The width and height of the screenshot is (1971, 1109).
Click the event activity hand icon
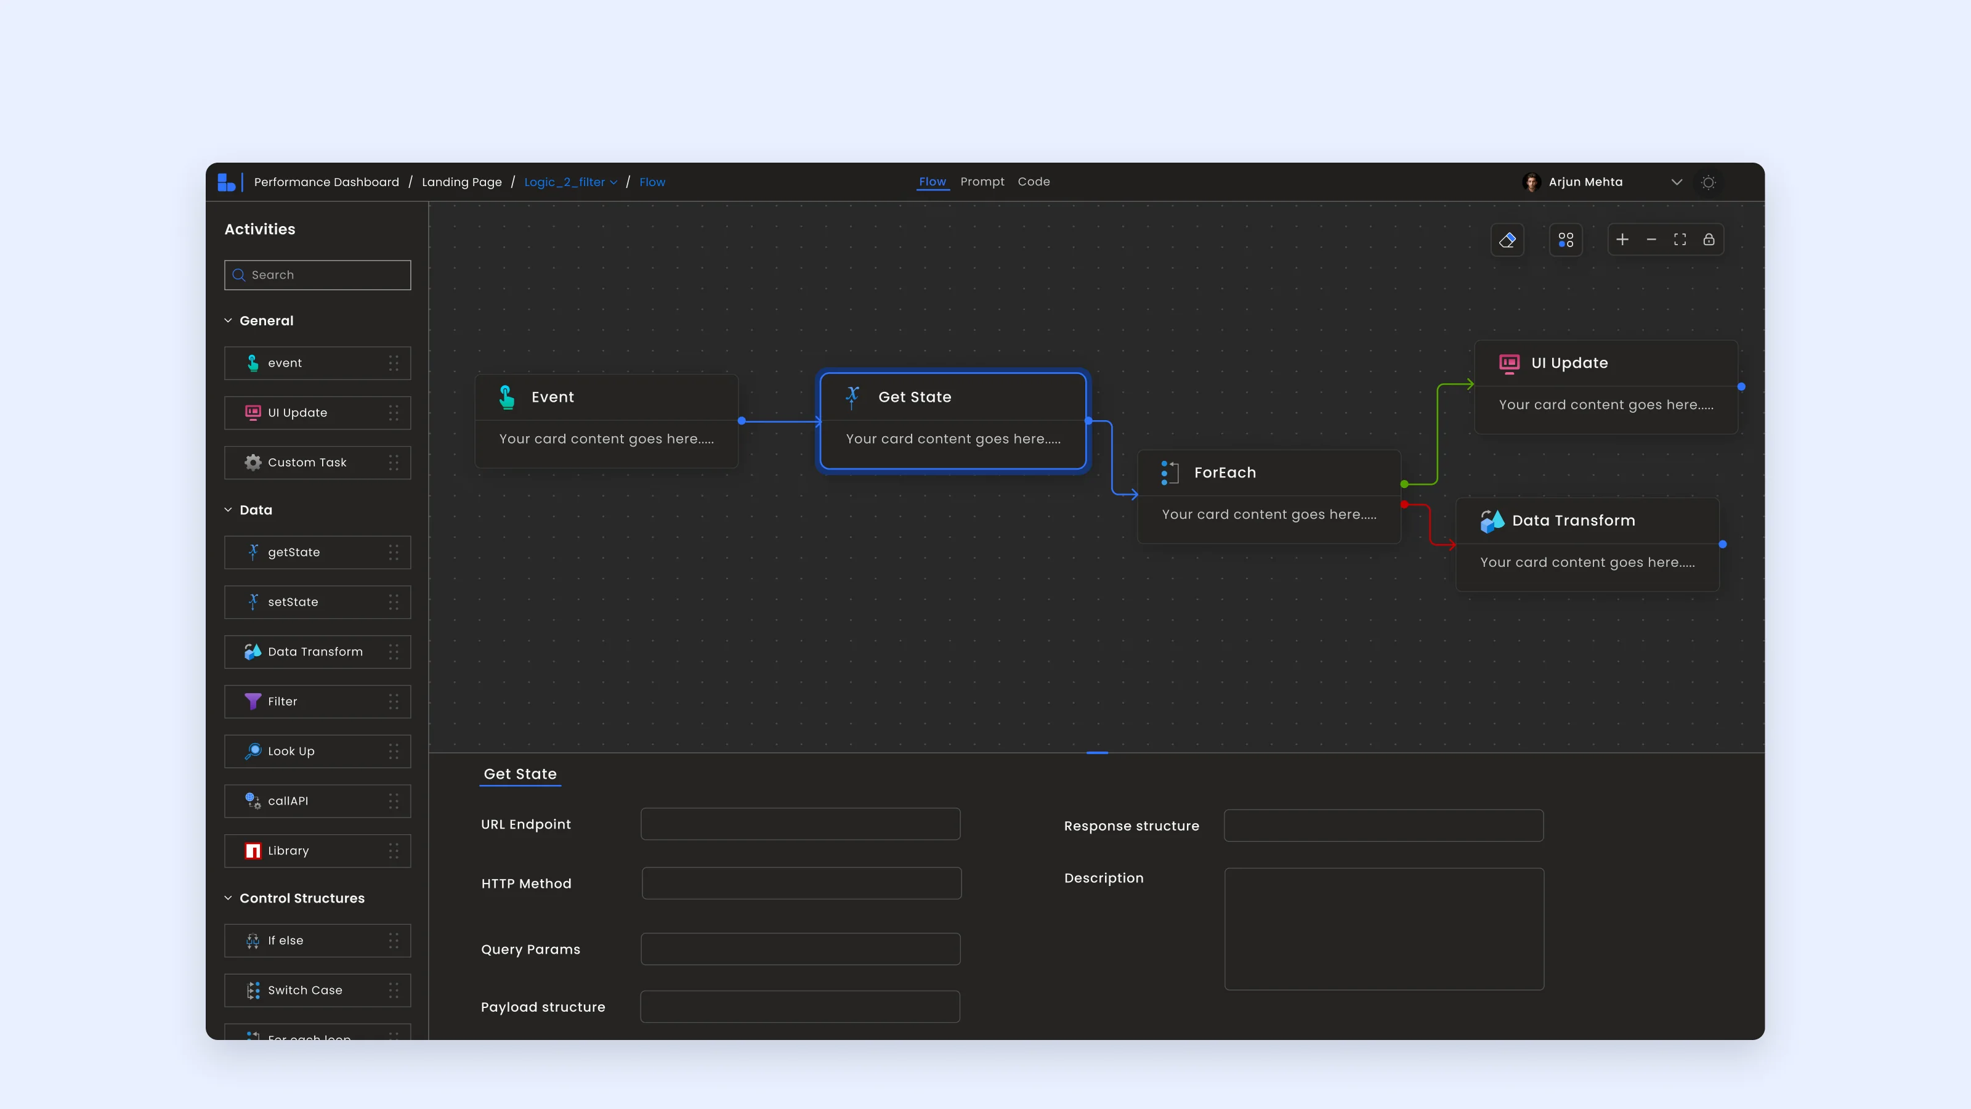point(253,363)
